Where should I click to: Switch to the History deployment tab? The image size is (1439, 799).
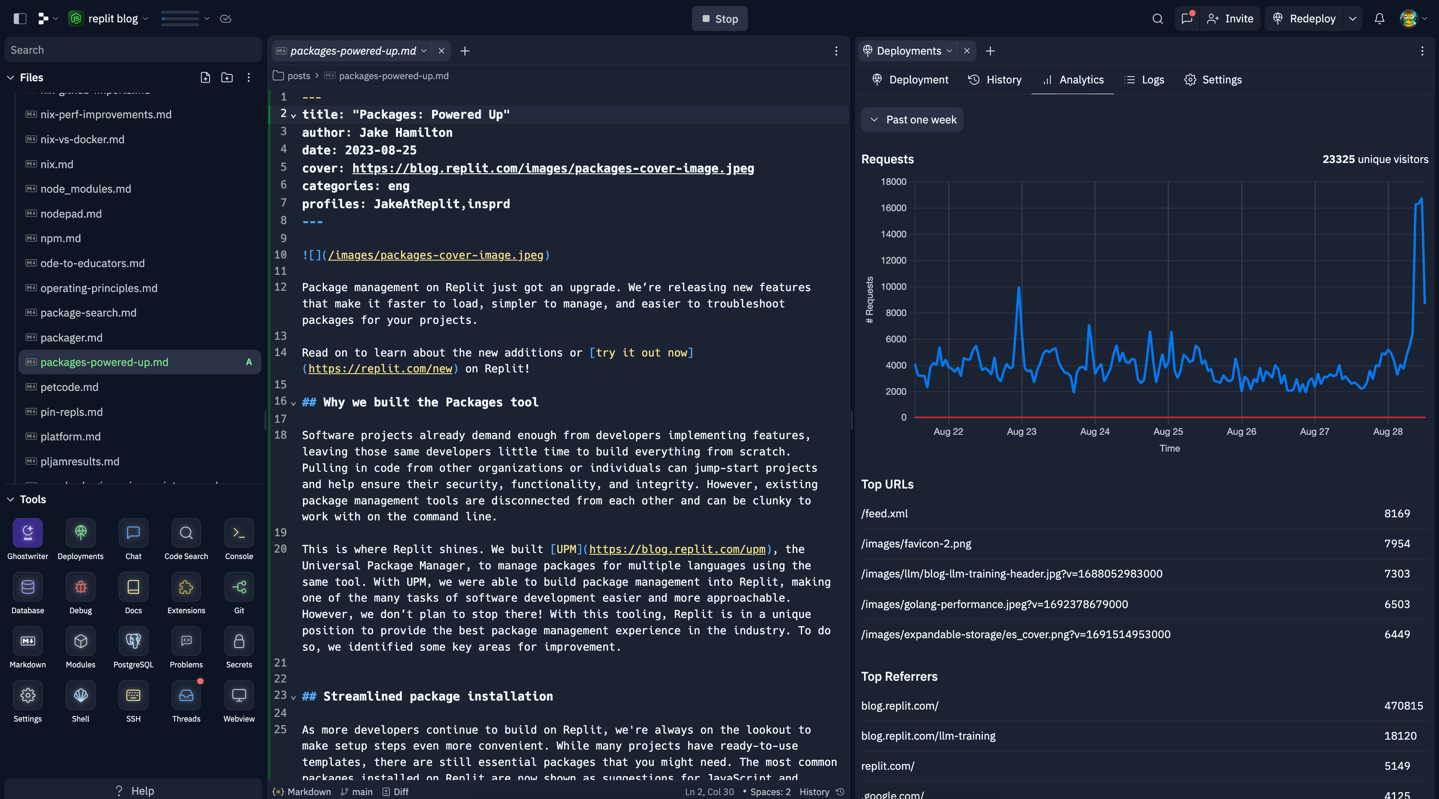point(994,80)
